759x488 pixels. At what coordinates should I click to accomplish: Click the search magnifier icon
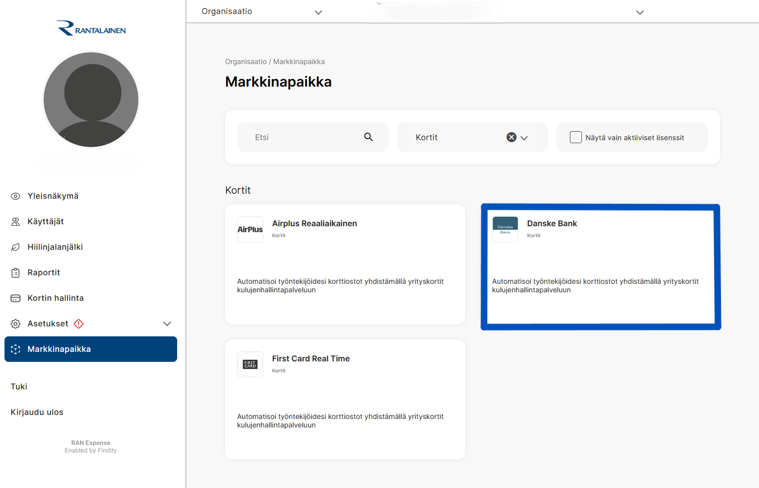369,137
